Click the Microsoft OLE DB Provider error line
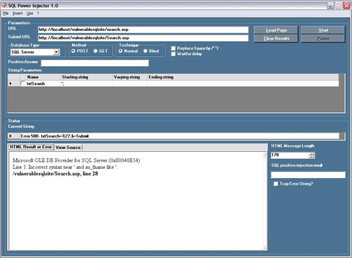The width and height of the screenshot is (352, 258). [76, 160]
